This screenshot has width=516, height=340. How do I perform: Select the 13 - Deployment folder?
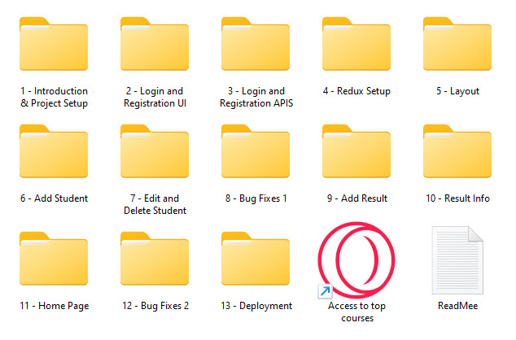(x=256, y=259)
